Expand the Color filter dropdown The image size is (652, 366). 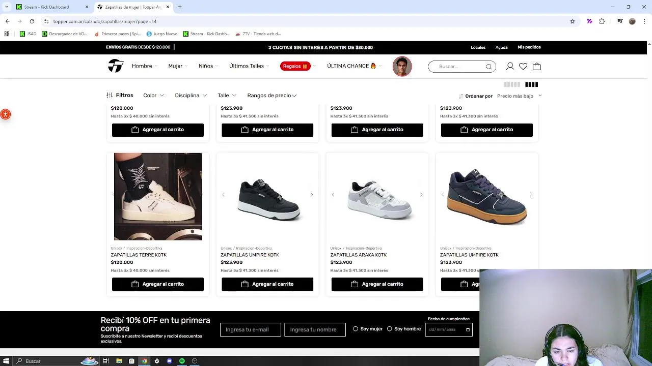pos(153,96)
